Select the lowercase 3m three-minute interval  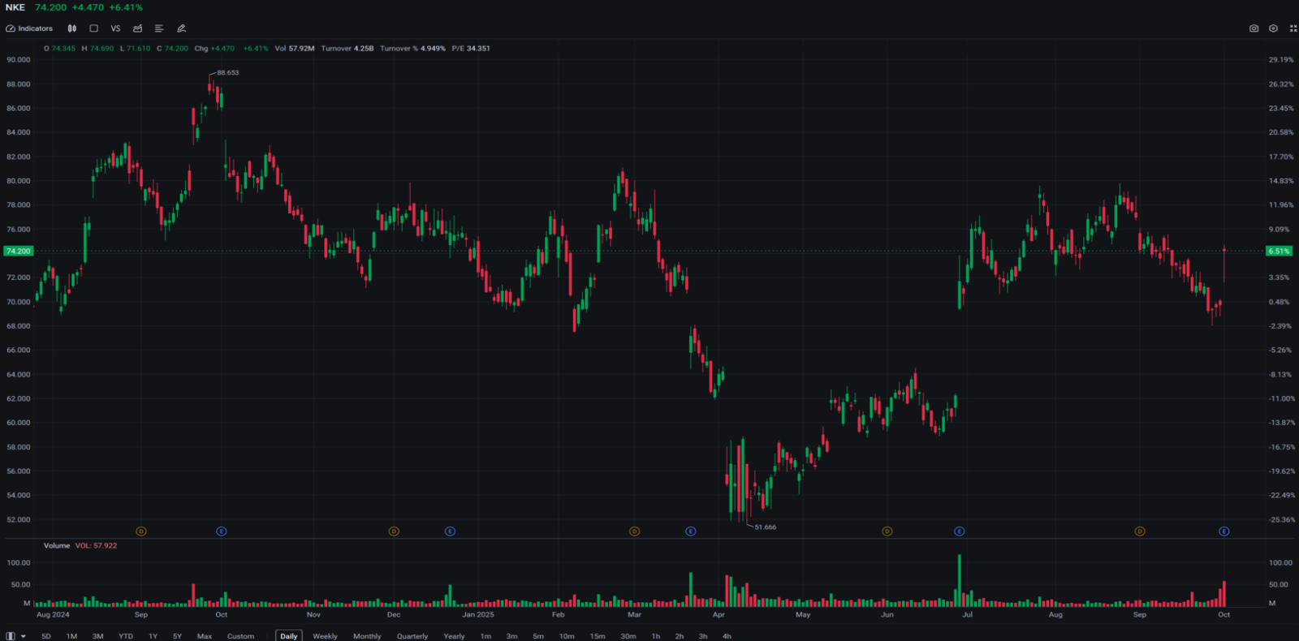point(512,636)
